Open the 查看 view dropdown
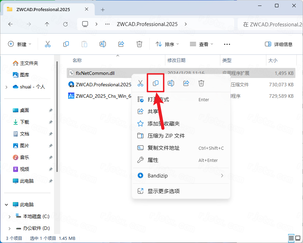The height and width of the screenshot is (243, 303). point(202,44)
